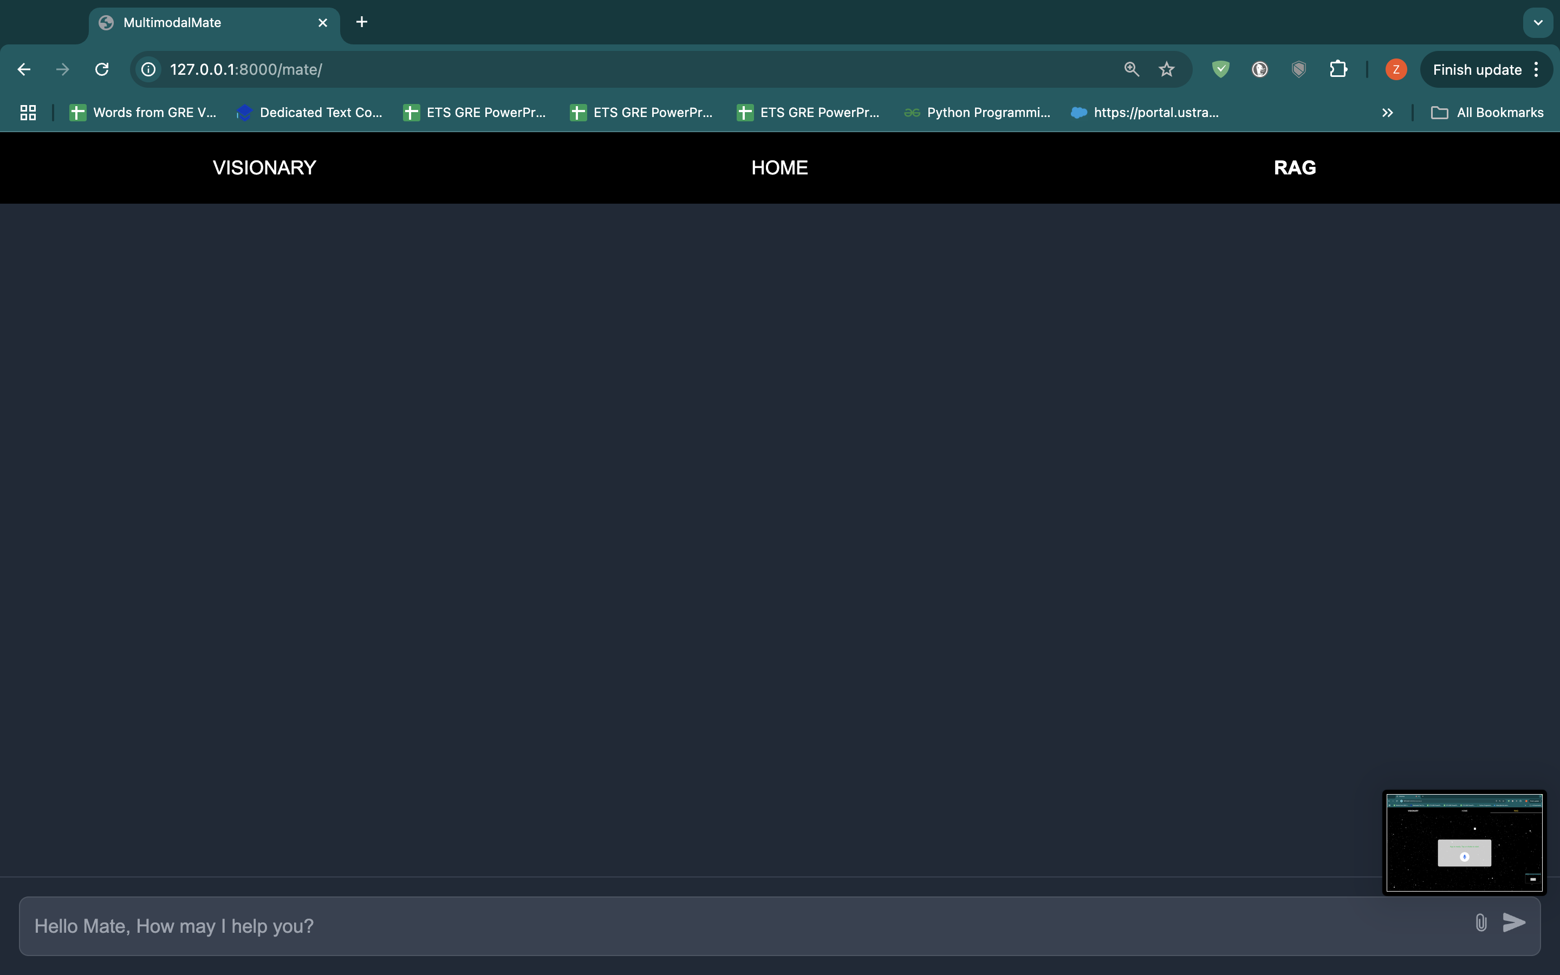The width and height of the screenshot is (1560, 975).
Task: Expand hidden bookmarks chevron
Action: click(x=1387, y=113)
